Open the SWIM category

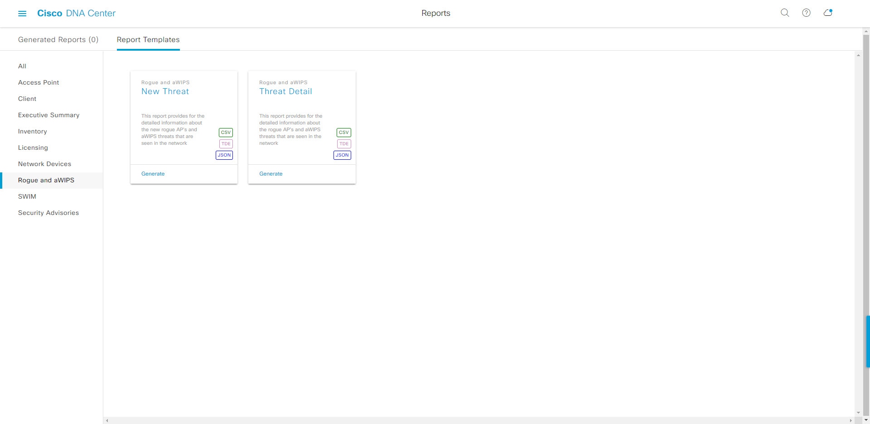pos(27,196)
